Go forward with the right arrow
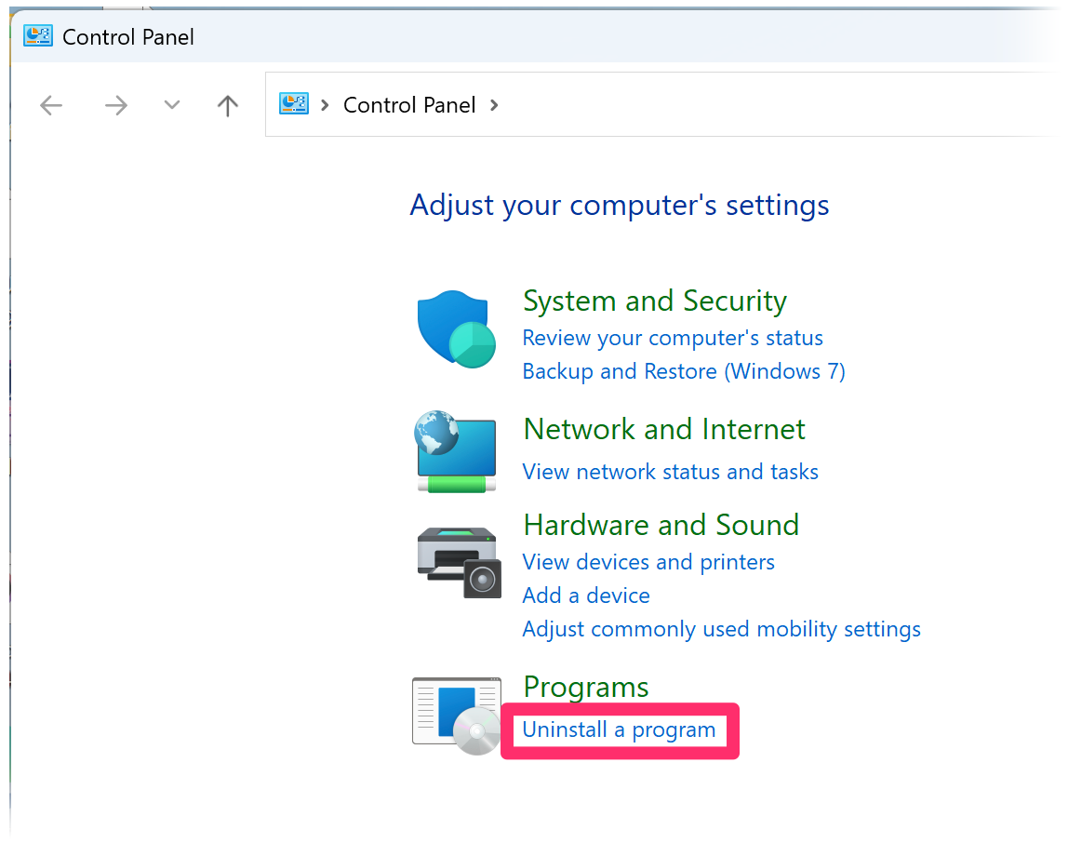1068x843 pixels. click(x=115, y=105)
